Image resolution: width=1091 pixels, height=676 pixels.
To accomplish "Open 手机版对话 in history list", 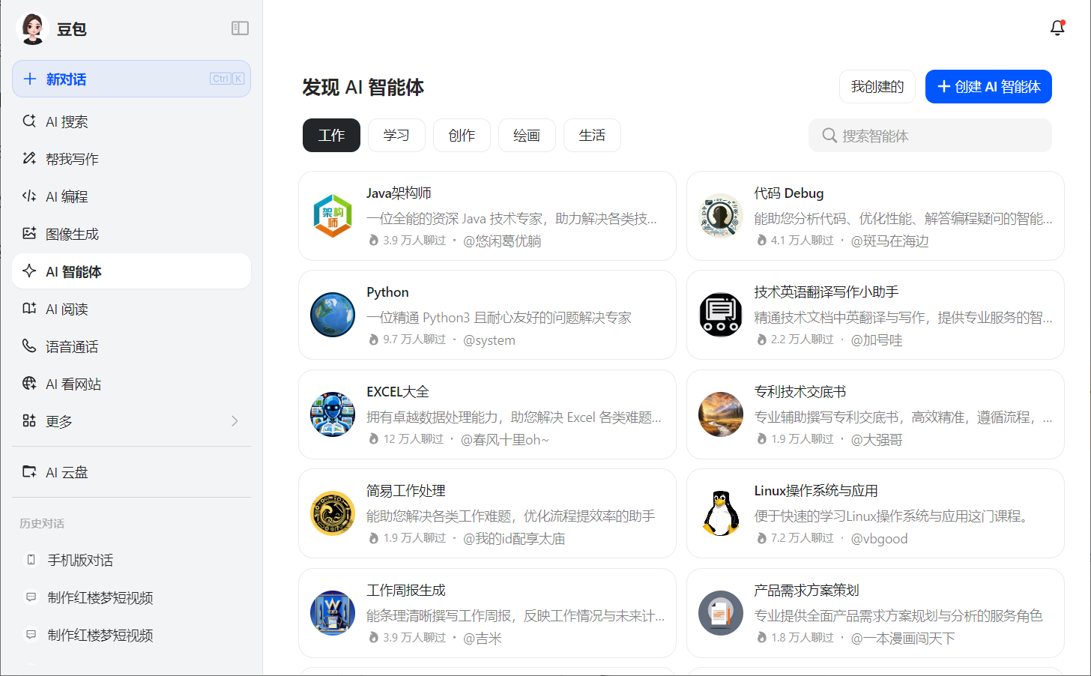I will [80, 560].
